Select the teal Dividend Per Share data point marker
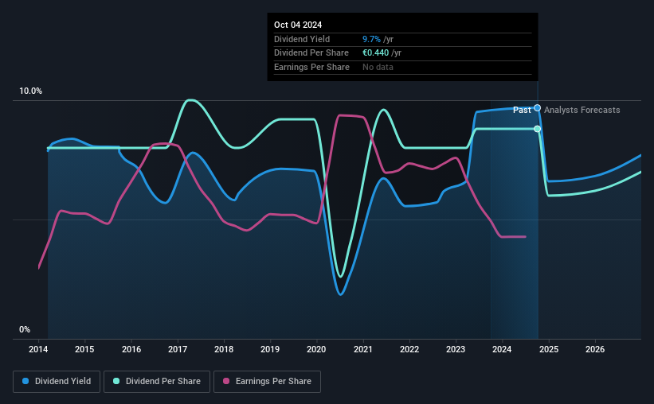The width and height of the screenshot is (654, 404). tap(537, 129)
